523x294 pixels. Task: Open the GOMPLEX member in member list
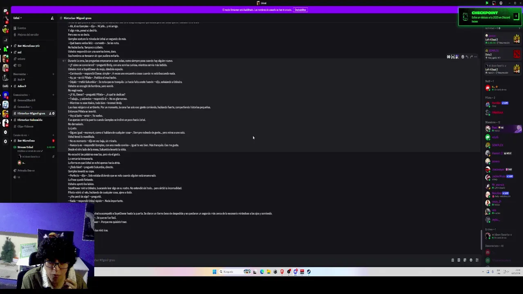point(503,145)
